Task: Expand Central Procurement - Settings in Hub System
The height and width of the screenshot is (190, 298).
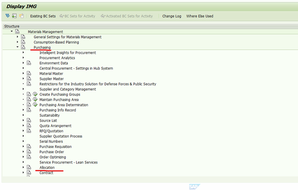Action: pyautogui.click(x=23, y=68)
